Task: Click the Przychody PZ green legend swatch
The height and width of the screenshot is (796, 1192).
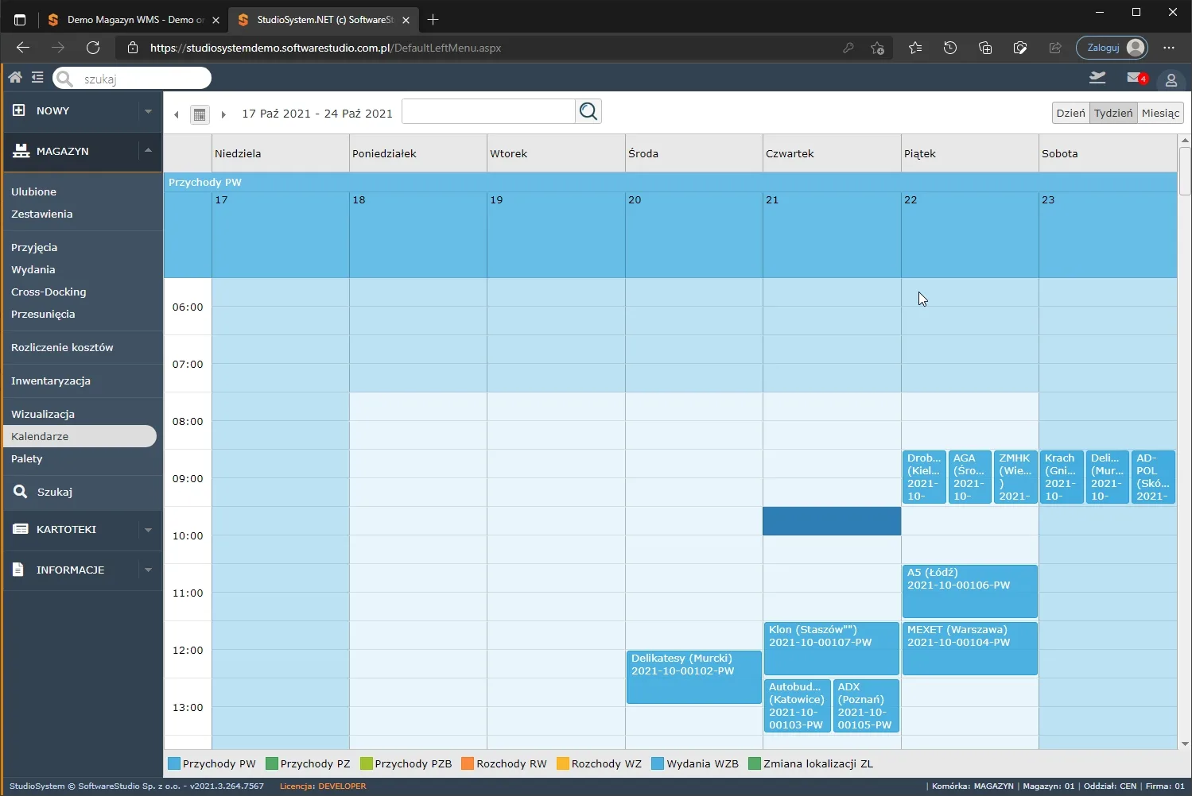Action: pyautogui.click(x=272, y=763)
